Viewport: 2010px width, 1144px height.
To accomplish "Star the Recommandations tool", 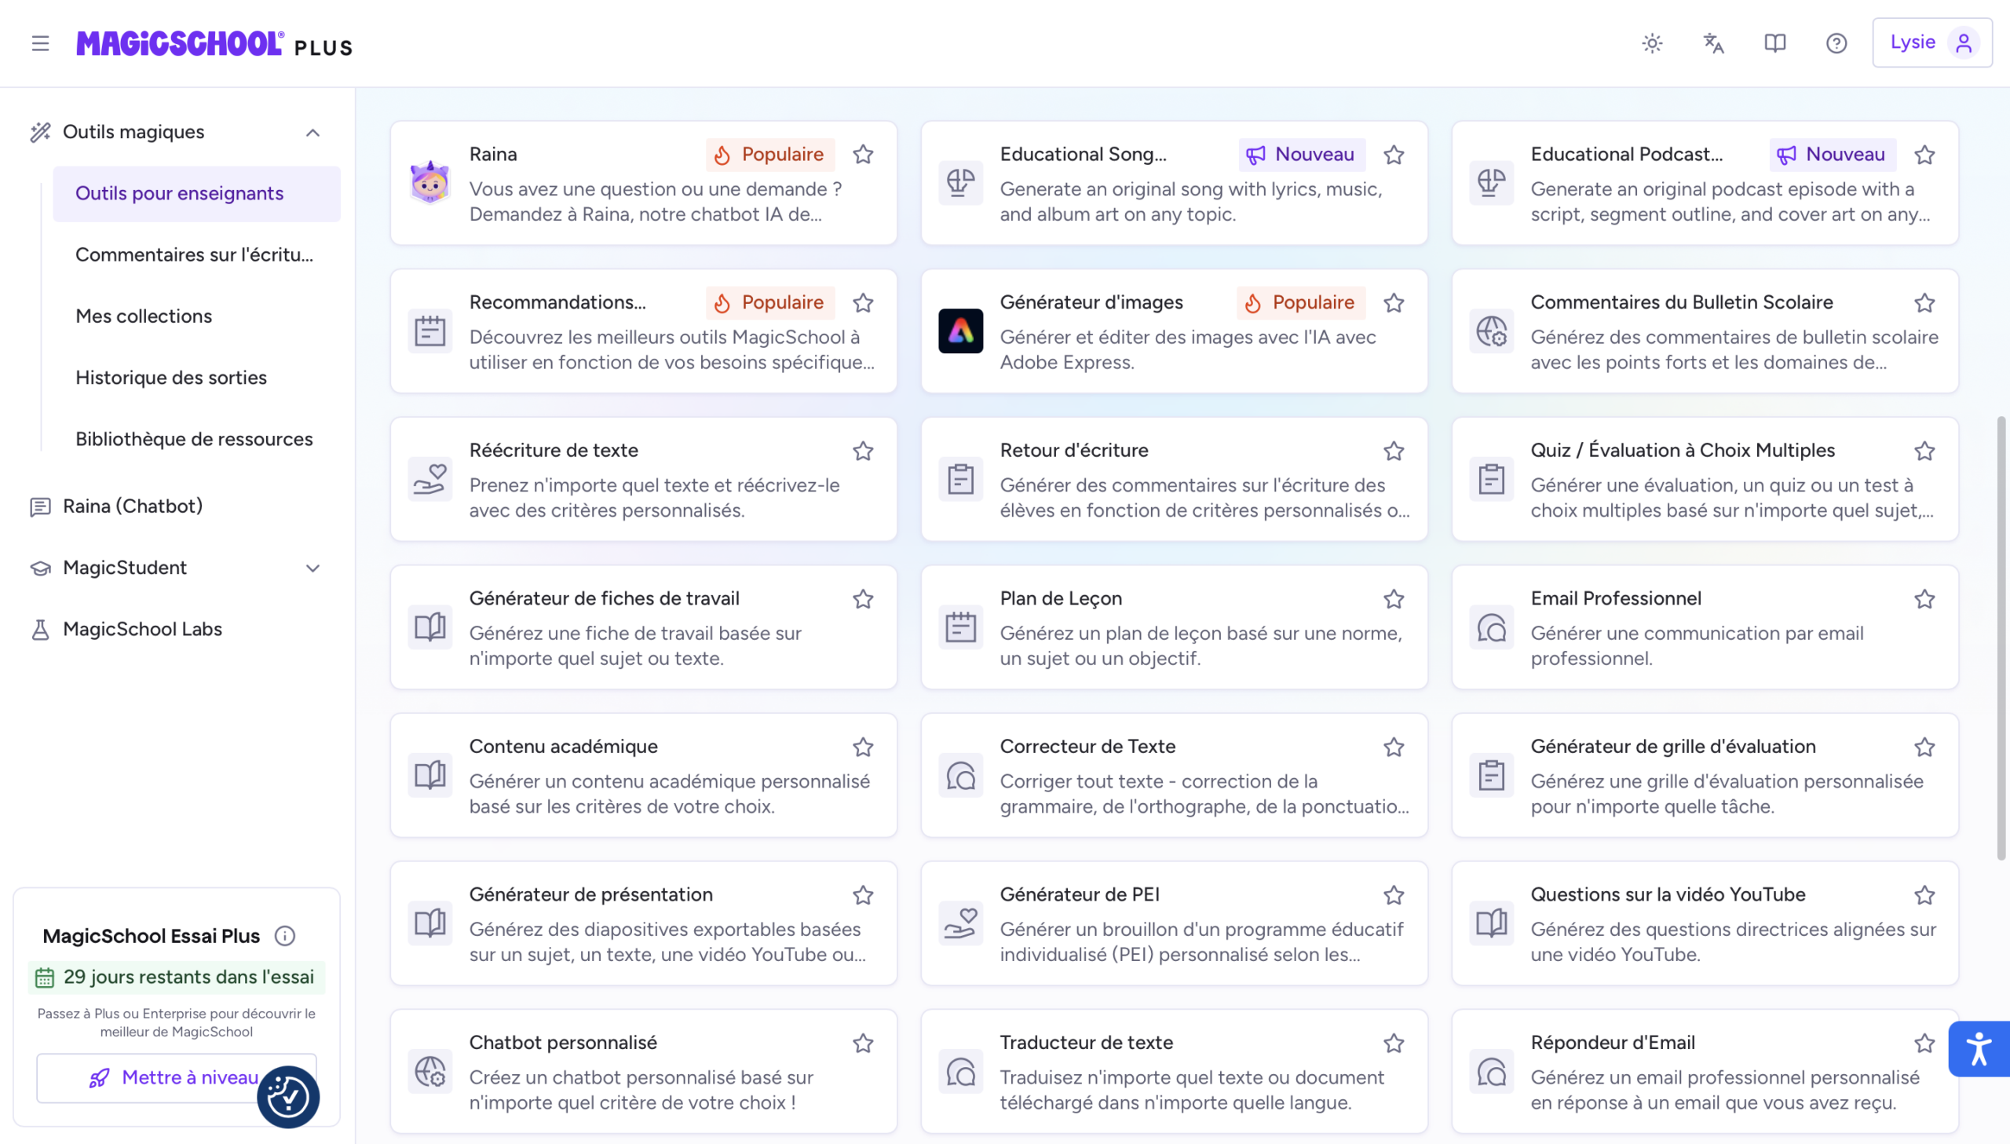I will coord(863,302).
